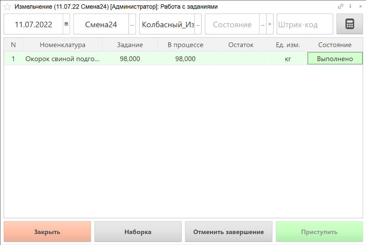Open Смена24 shift selection ellipsis

point(132,24)
